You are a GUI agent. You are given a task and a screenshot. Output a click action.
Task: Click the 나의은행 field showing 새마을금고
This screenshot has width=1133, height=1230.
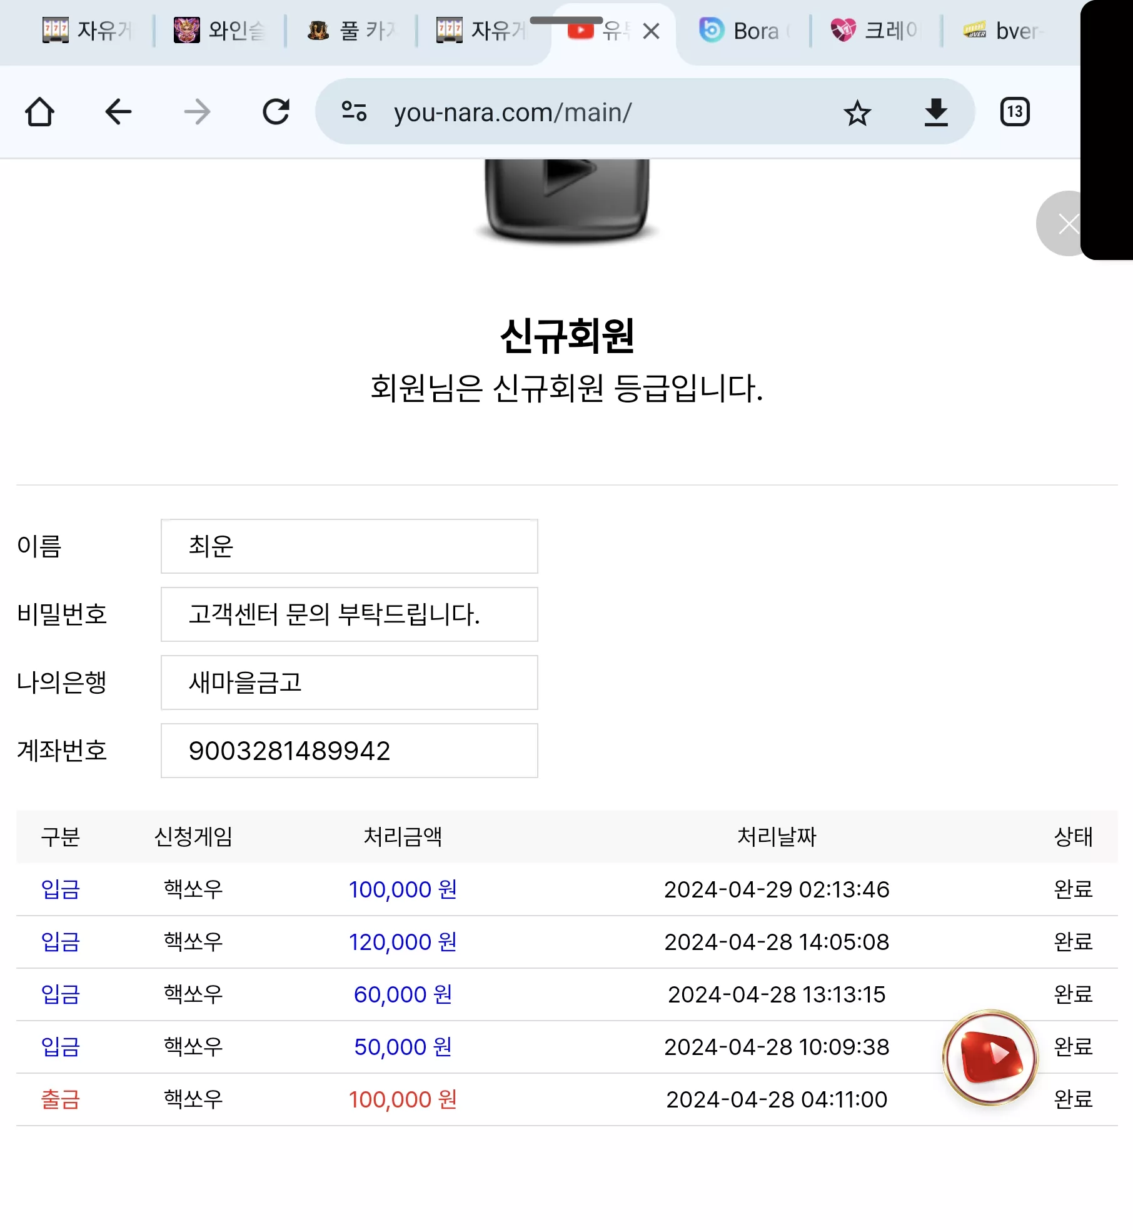pos(349,682)
